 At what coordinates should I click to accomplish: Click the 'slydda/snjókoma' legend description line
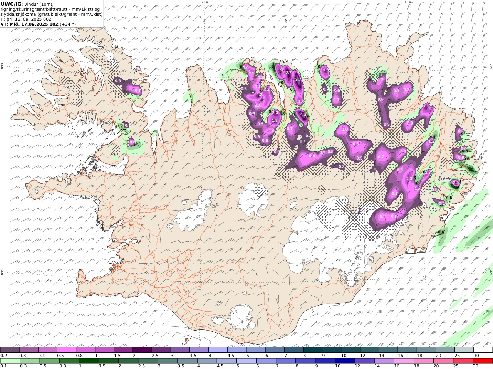(x=52, y=14)
